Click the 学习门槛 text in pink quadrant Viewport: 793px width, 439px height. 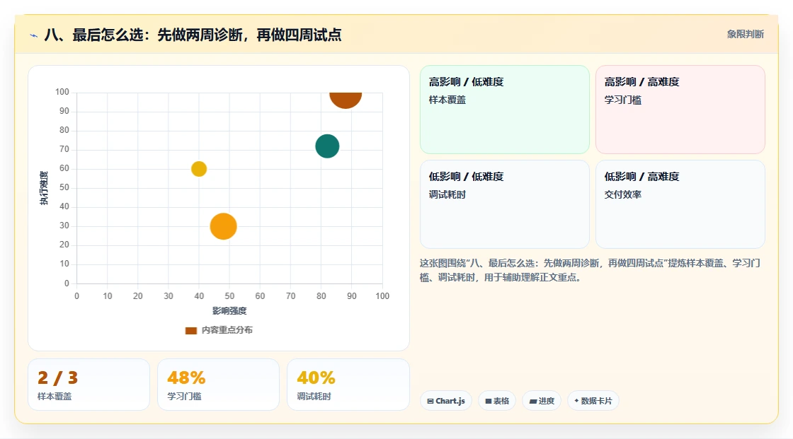point(623,100)
